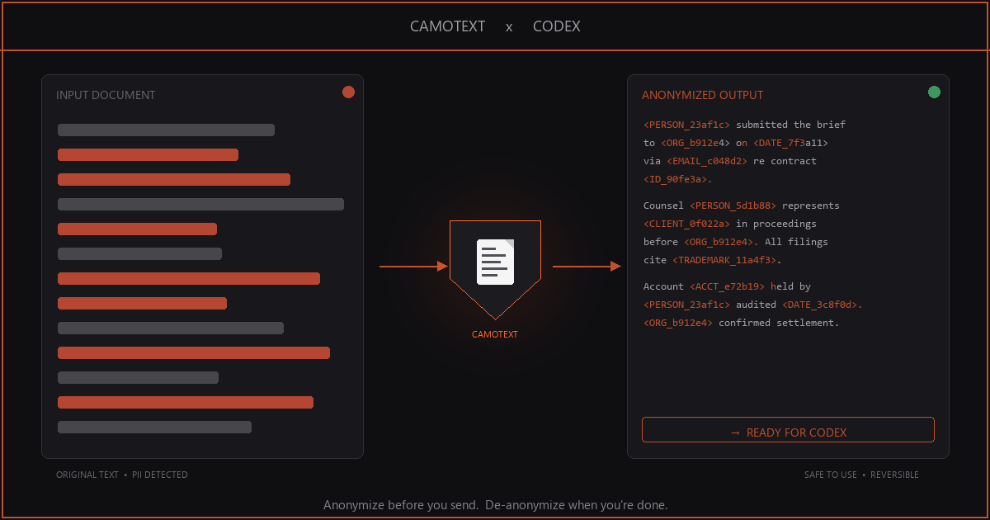Click the CAMOTEXT document shield icon
990x520 pixels.
coord(495,270)
